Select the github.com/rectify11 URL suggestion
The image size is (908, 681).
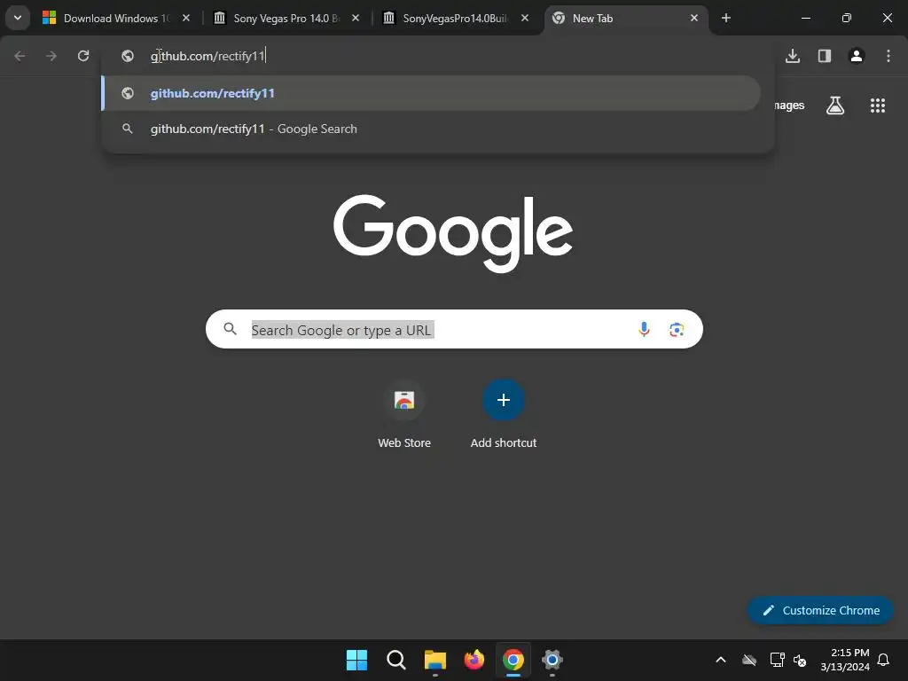click(431, 93)
